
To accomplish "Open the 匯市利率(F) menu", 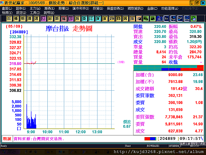I will (x=81, y=8).
